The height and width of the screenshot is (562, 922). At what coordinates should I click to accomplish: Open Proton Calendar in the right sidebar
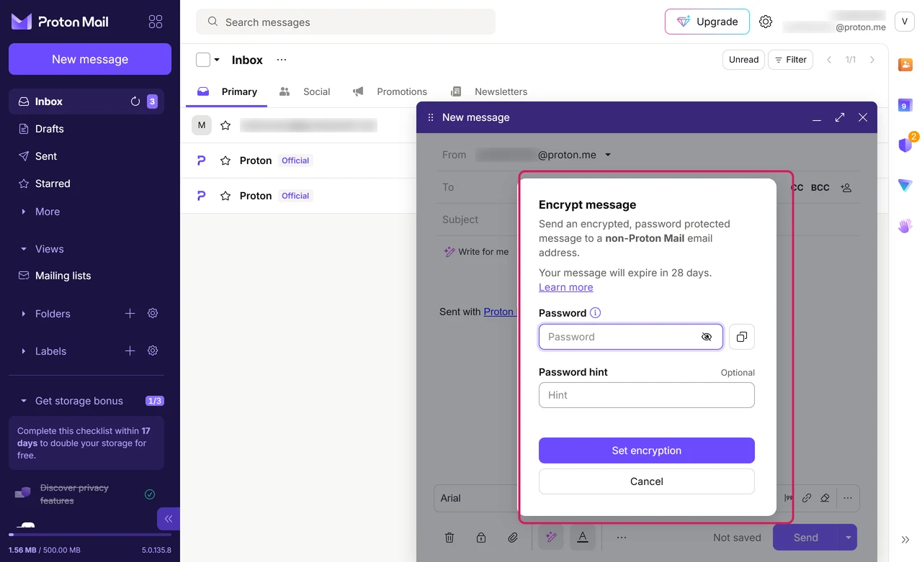(x=905, y=105)
